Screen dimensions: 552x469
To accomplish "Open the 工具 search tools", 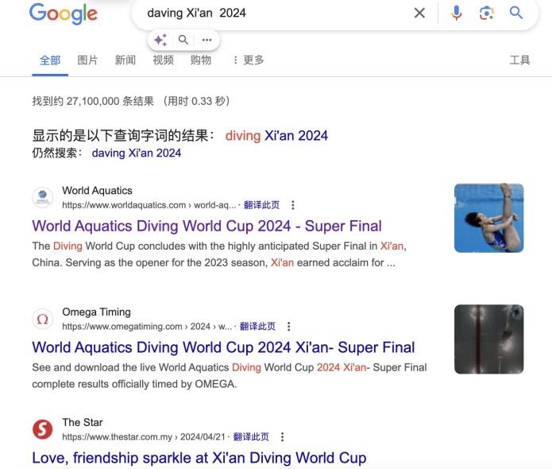I will pos(519,60).
